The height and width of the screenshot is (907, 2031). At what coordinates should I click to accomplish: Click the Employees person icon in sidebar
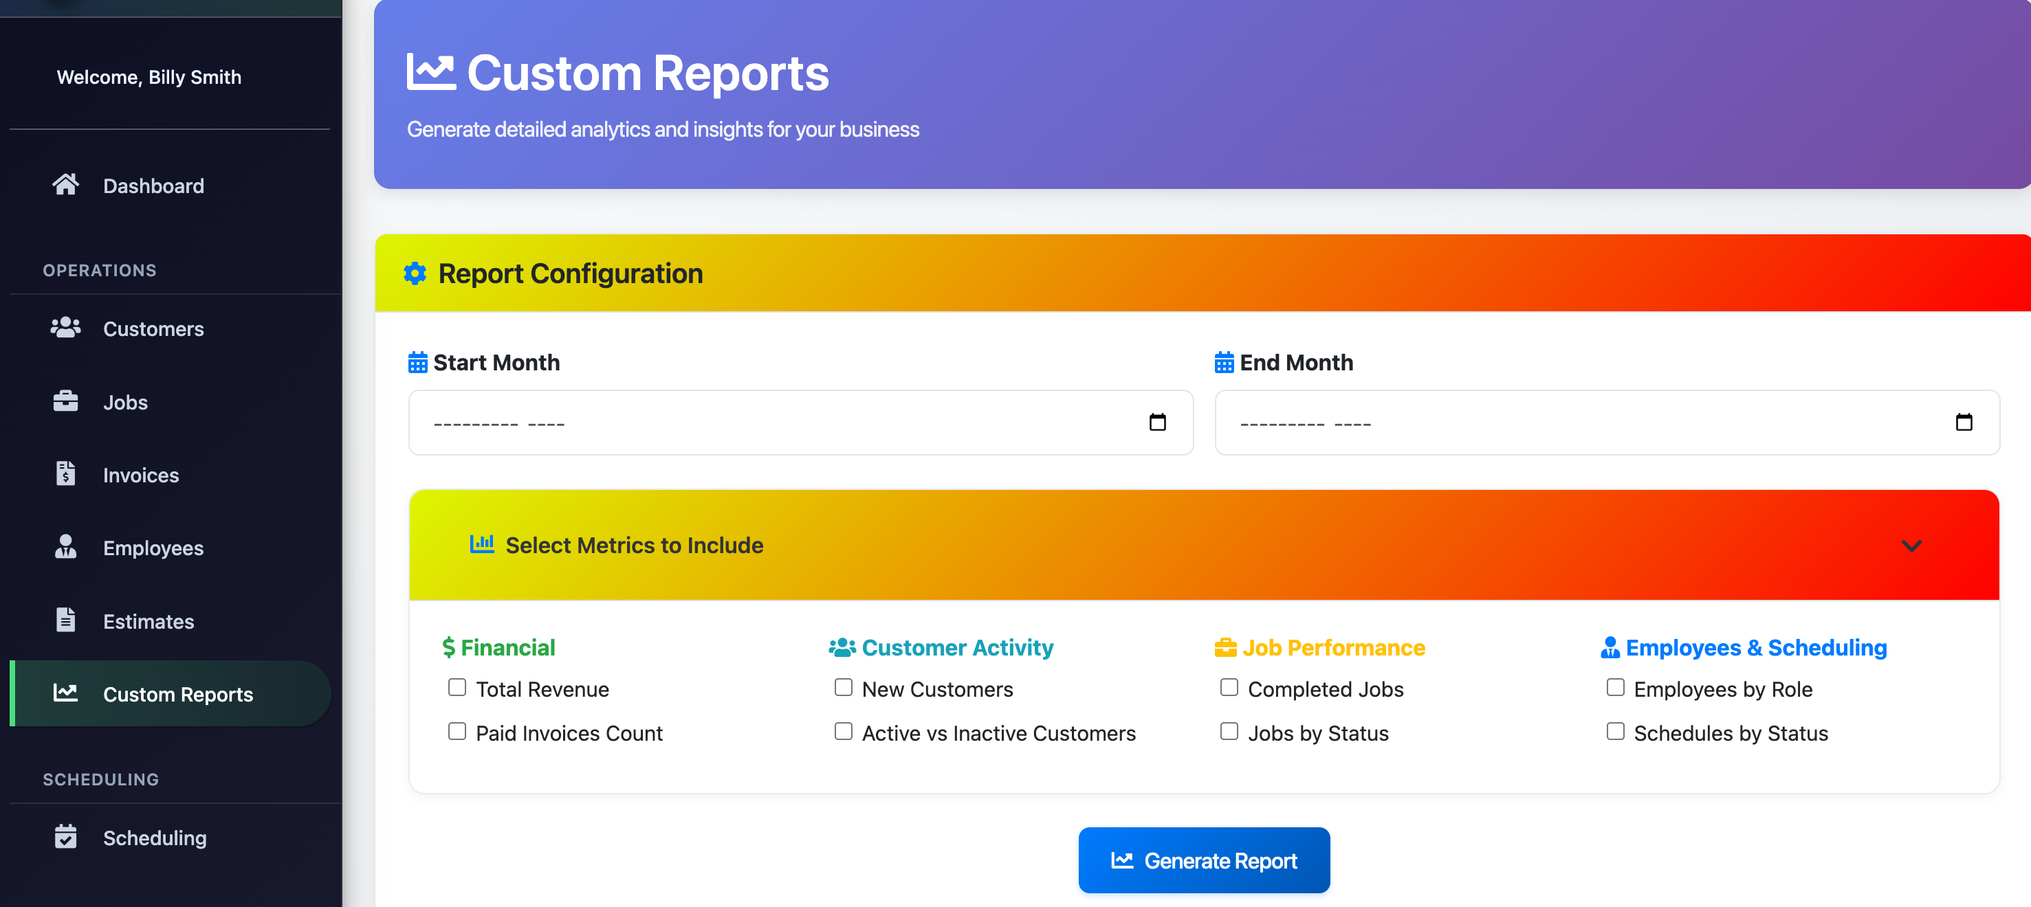(66, 547)
